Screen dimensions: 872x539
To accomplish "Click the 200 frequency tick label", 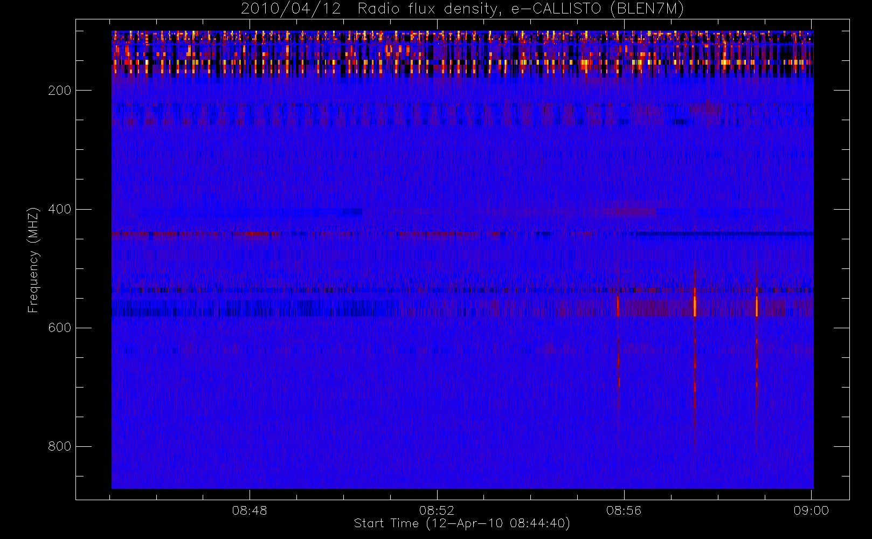I will 59,91.
